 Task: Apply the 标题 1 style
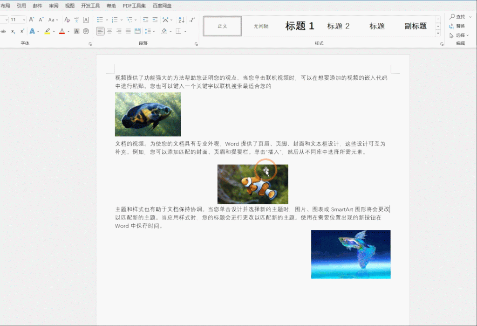pyautogui.click(x=300, y=26)
